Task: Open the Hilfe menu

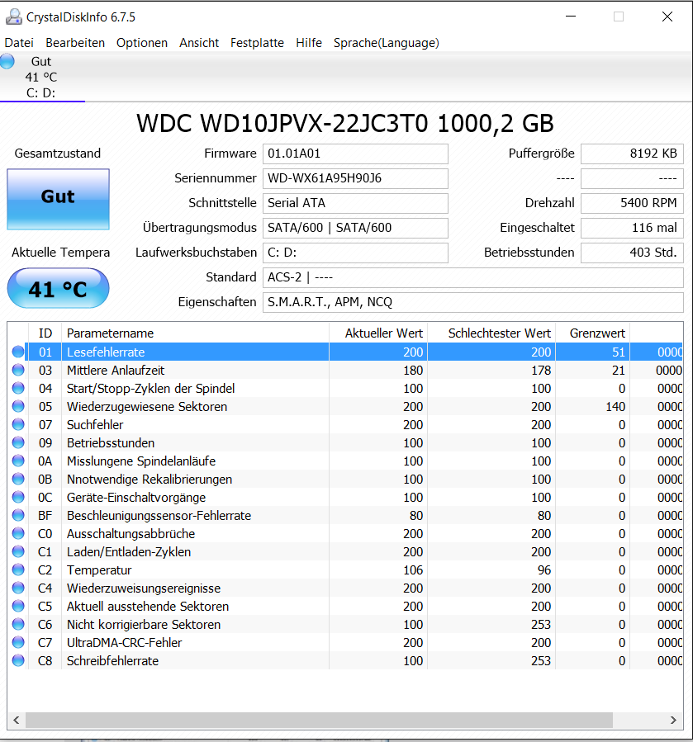Action: [309, 43]
